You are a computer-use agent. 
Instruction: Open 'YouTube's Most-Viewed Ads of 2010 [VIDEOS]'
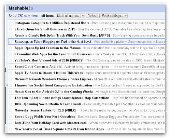coord(49,60)
